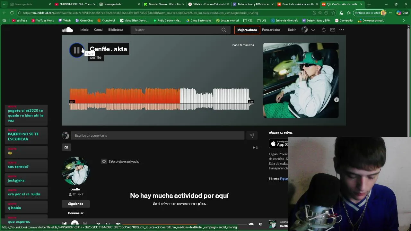Toggle repeat in the bottom player

click(108, 224)
